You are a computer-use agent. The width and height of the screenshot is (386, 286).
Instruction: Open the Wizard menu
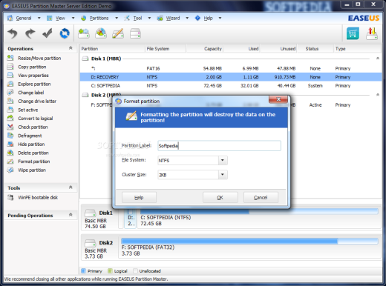pos(173,18)
